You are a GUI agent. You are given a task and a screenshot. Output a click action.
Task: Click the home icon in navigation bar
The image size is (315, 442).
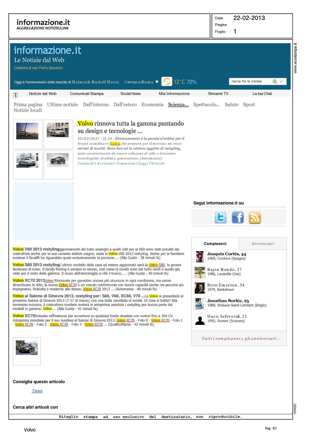[16, 95]
